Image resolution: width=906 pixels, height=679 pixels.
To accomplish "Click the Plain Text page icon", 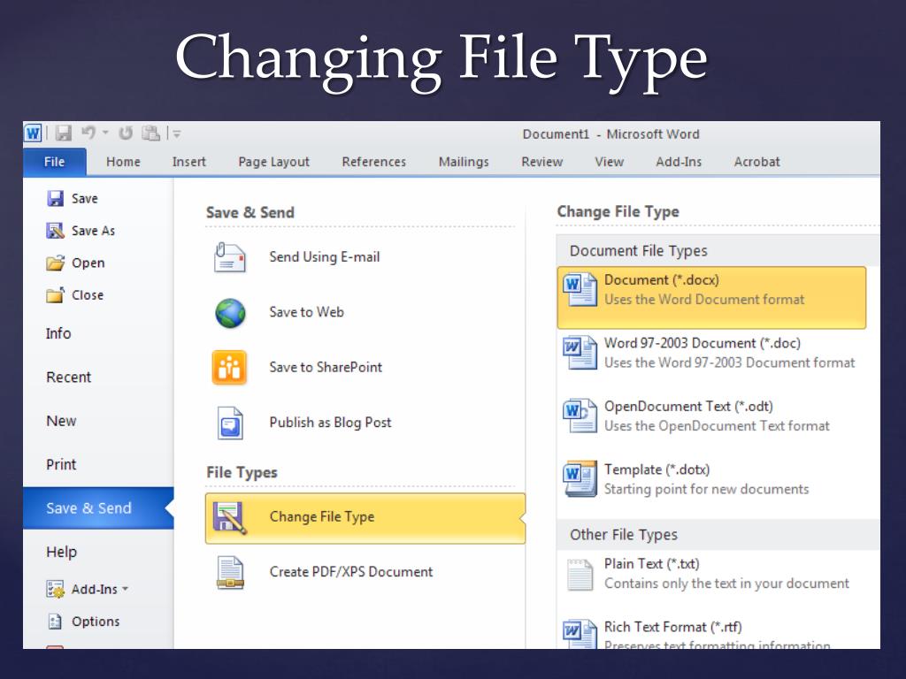I will [580, 575].
